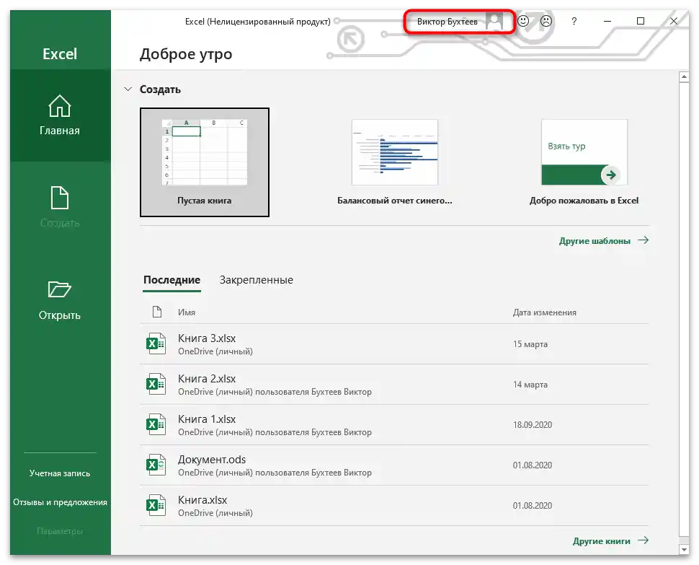The height and width of the screenshot is (565, 699).
Task: Click the 15 марта date entry
Action: pos(530,344)
